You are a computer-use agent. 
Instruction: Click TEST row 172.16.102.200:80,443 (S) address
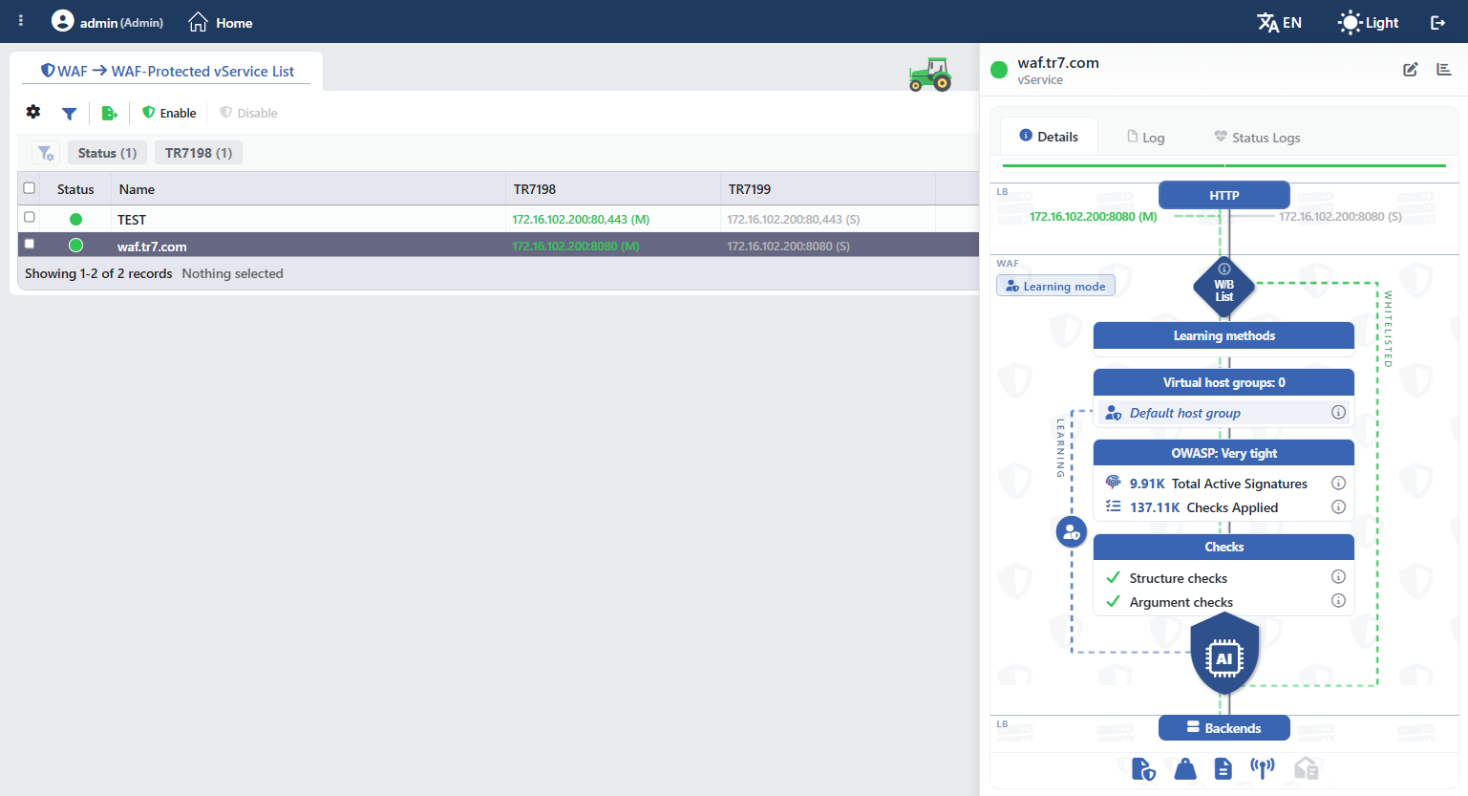794,220
